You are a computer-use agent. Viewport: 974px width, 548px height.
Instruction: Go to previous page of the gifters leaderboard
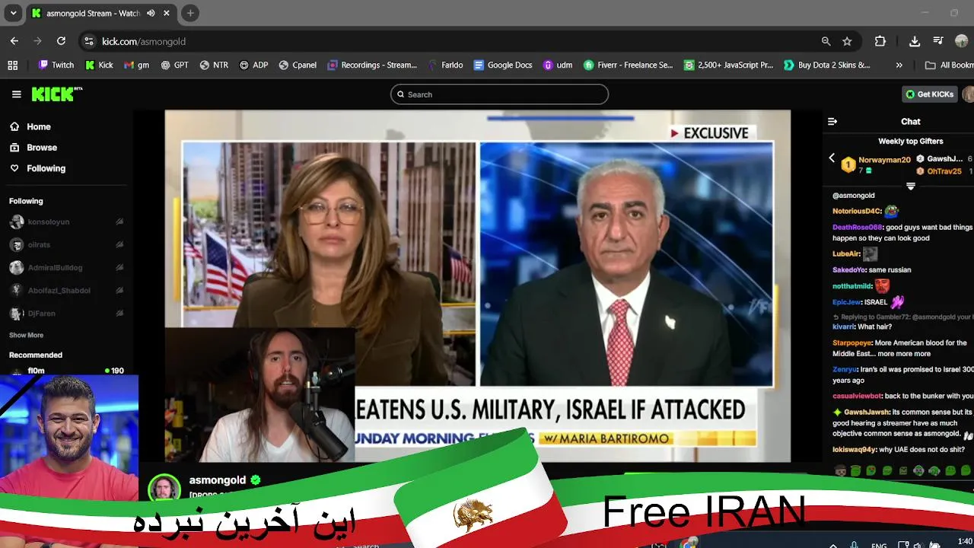tap(832, 159)
